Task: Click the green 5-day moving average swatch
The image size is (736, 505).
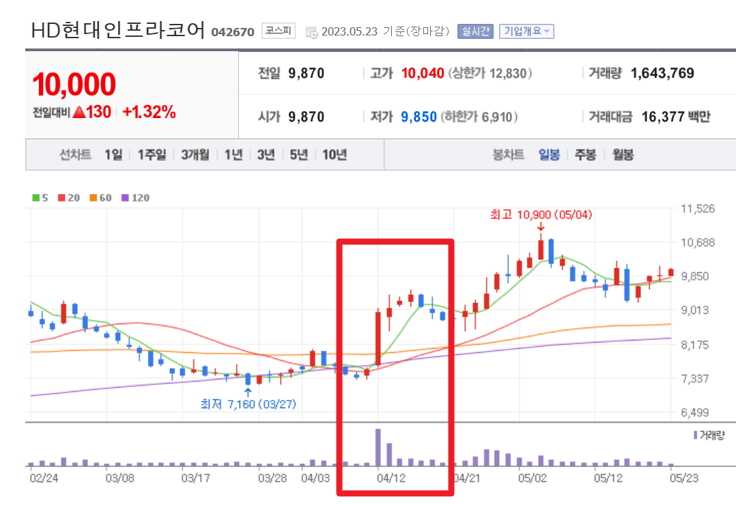Action: coord(36,198)
